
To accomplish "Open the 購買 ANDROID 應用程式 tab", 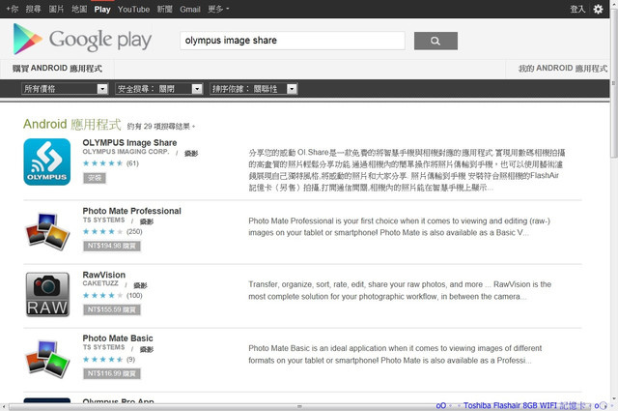I will click(57, 69).
